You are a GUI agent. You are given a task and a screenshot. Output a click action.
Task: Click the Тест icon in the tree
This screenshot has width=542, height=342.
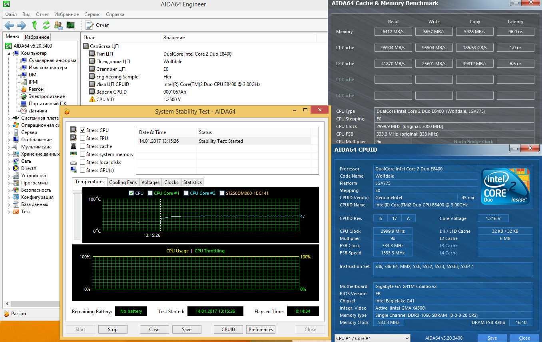16,212
